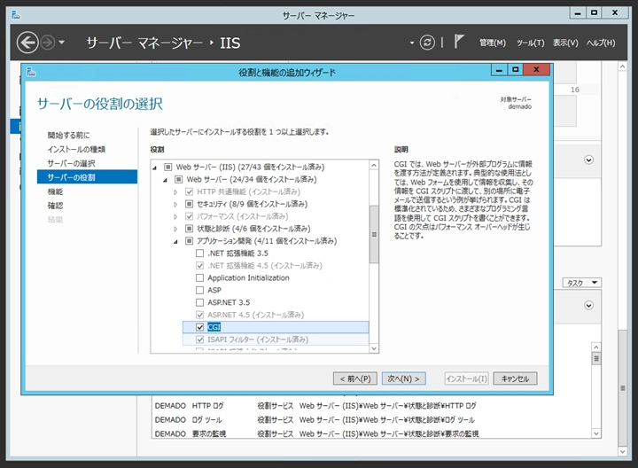Select the ASP.NET 4.5 (インストール済み) row
The width and height of the screenshot is (638, 468).
pyautogui.click(x=255, y=315)
